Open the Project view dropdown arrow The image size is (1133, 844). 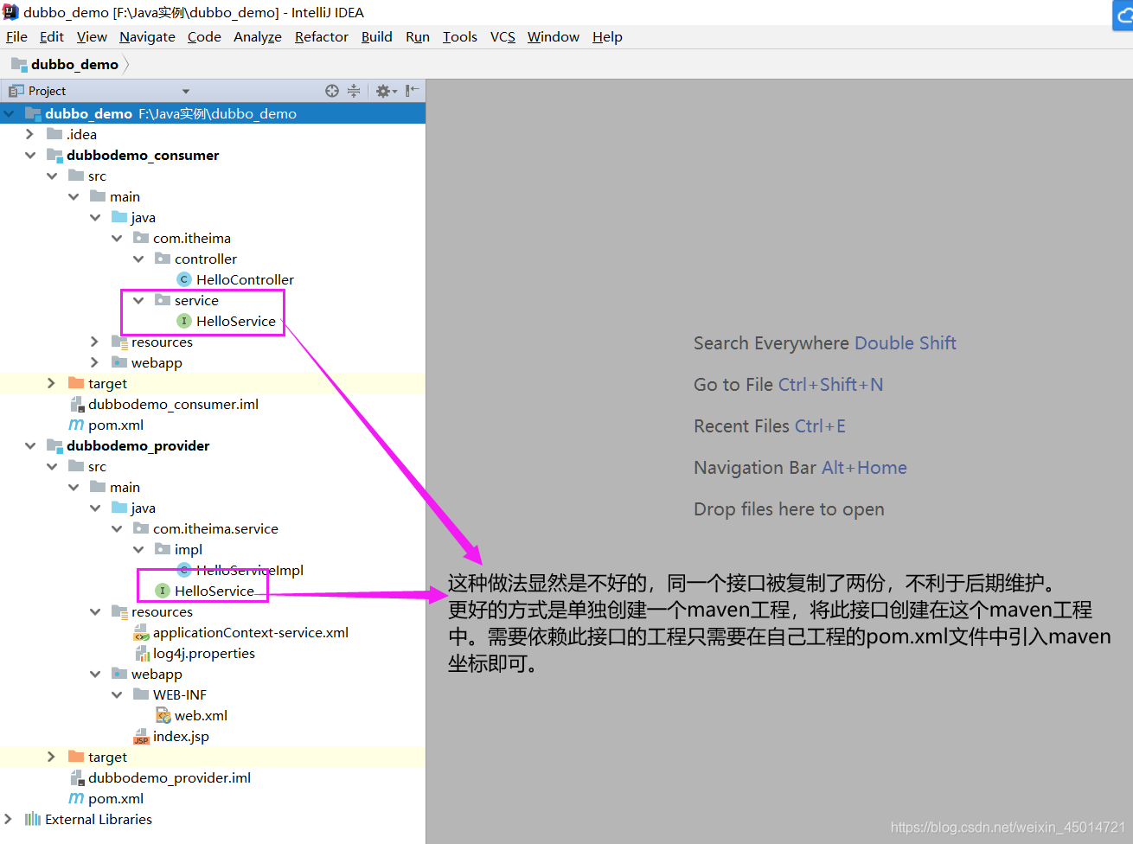pos(185,92)
